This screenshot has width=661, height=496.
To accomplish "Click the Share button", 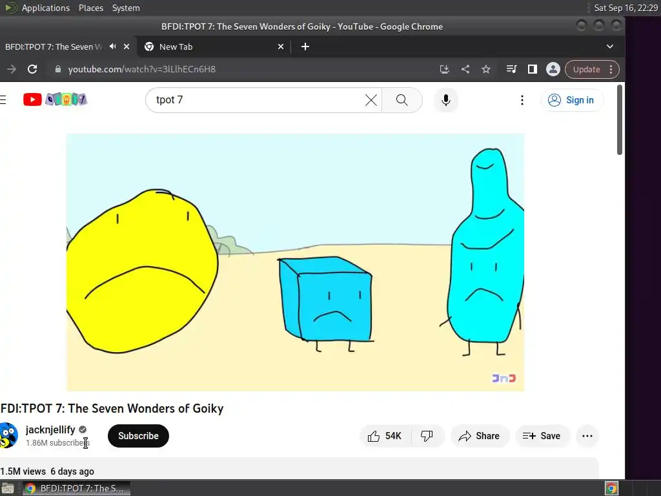I will tap(480, 436).
